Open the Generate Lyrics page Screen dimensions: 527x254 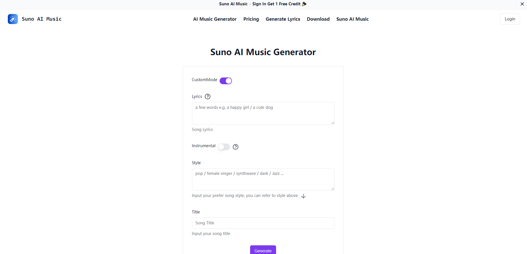[283, 19]
